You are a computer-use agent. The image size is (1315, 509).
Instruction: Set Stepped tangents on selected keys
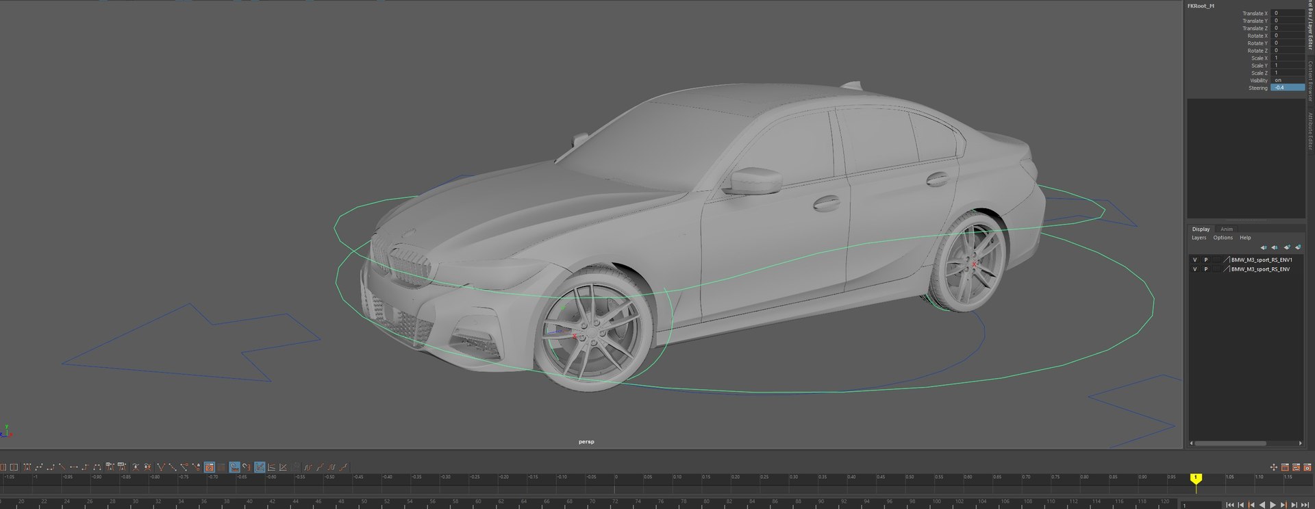86,467
